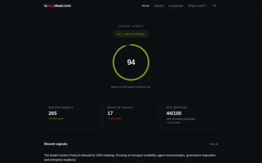Click the '+20 this week' text
This screenshot has height=163, width=262.
pyautogui.click(x=56, y=119)
